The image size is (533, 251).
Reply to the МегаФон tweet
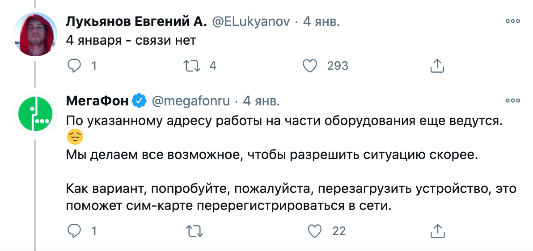point(74,231)
